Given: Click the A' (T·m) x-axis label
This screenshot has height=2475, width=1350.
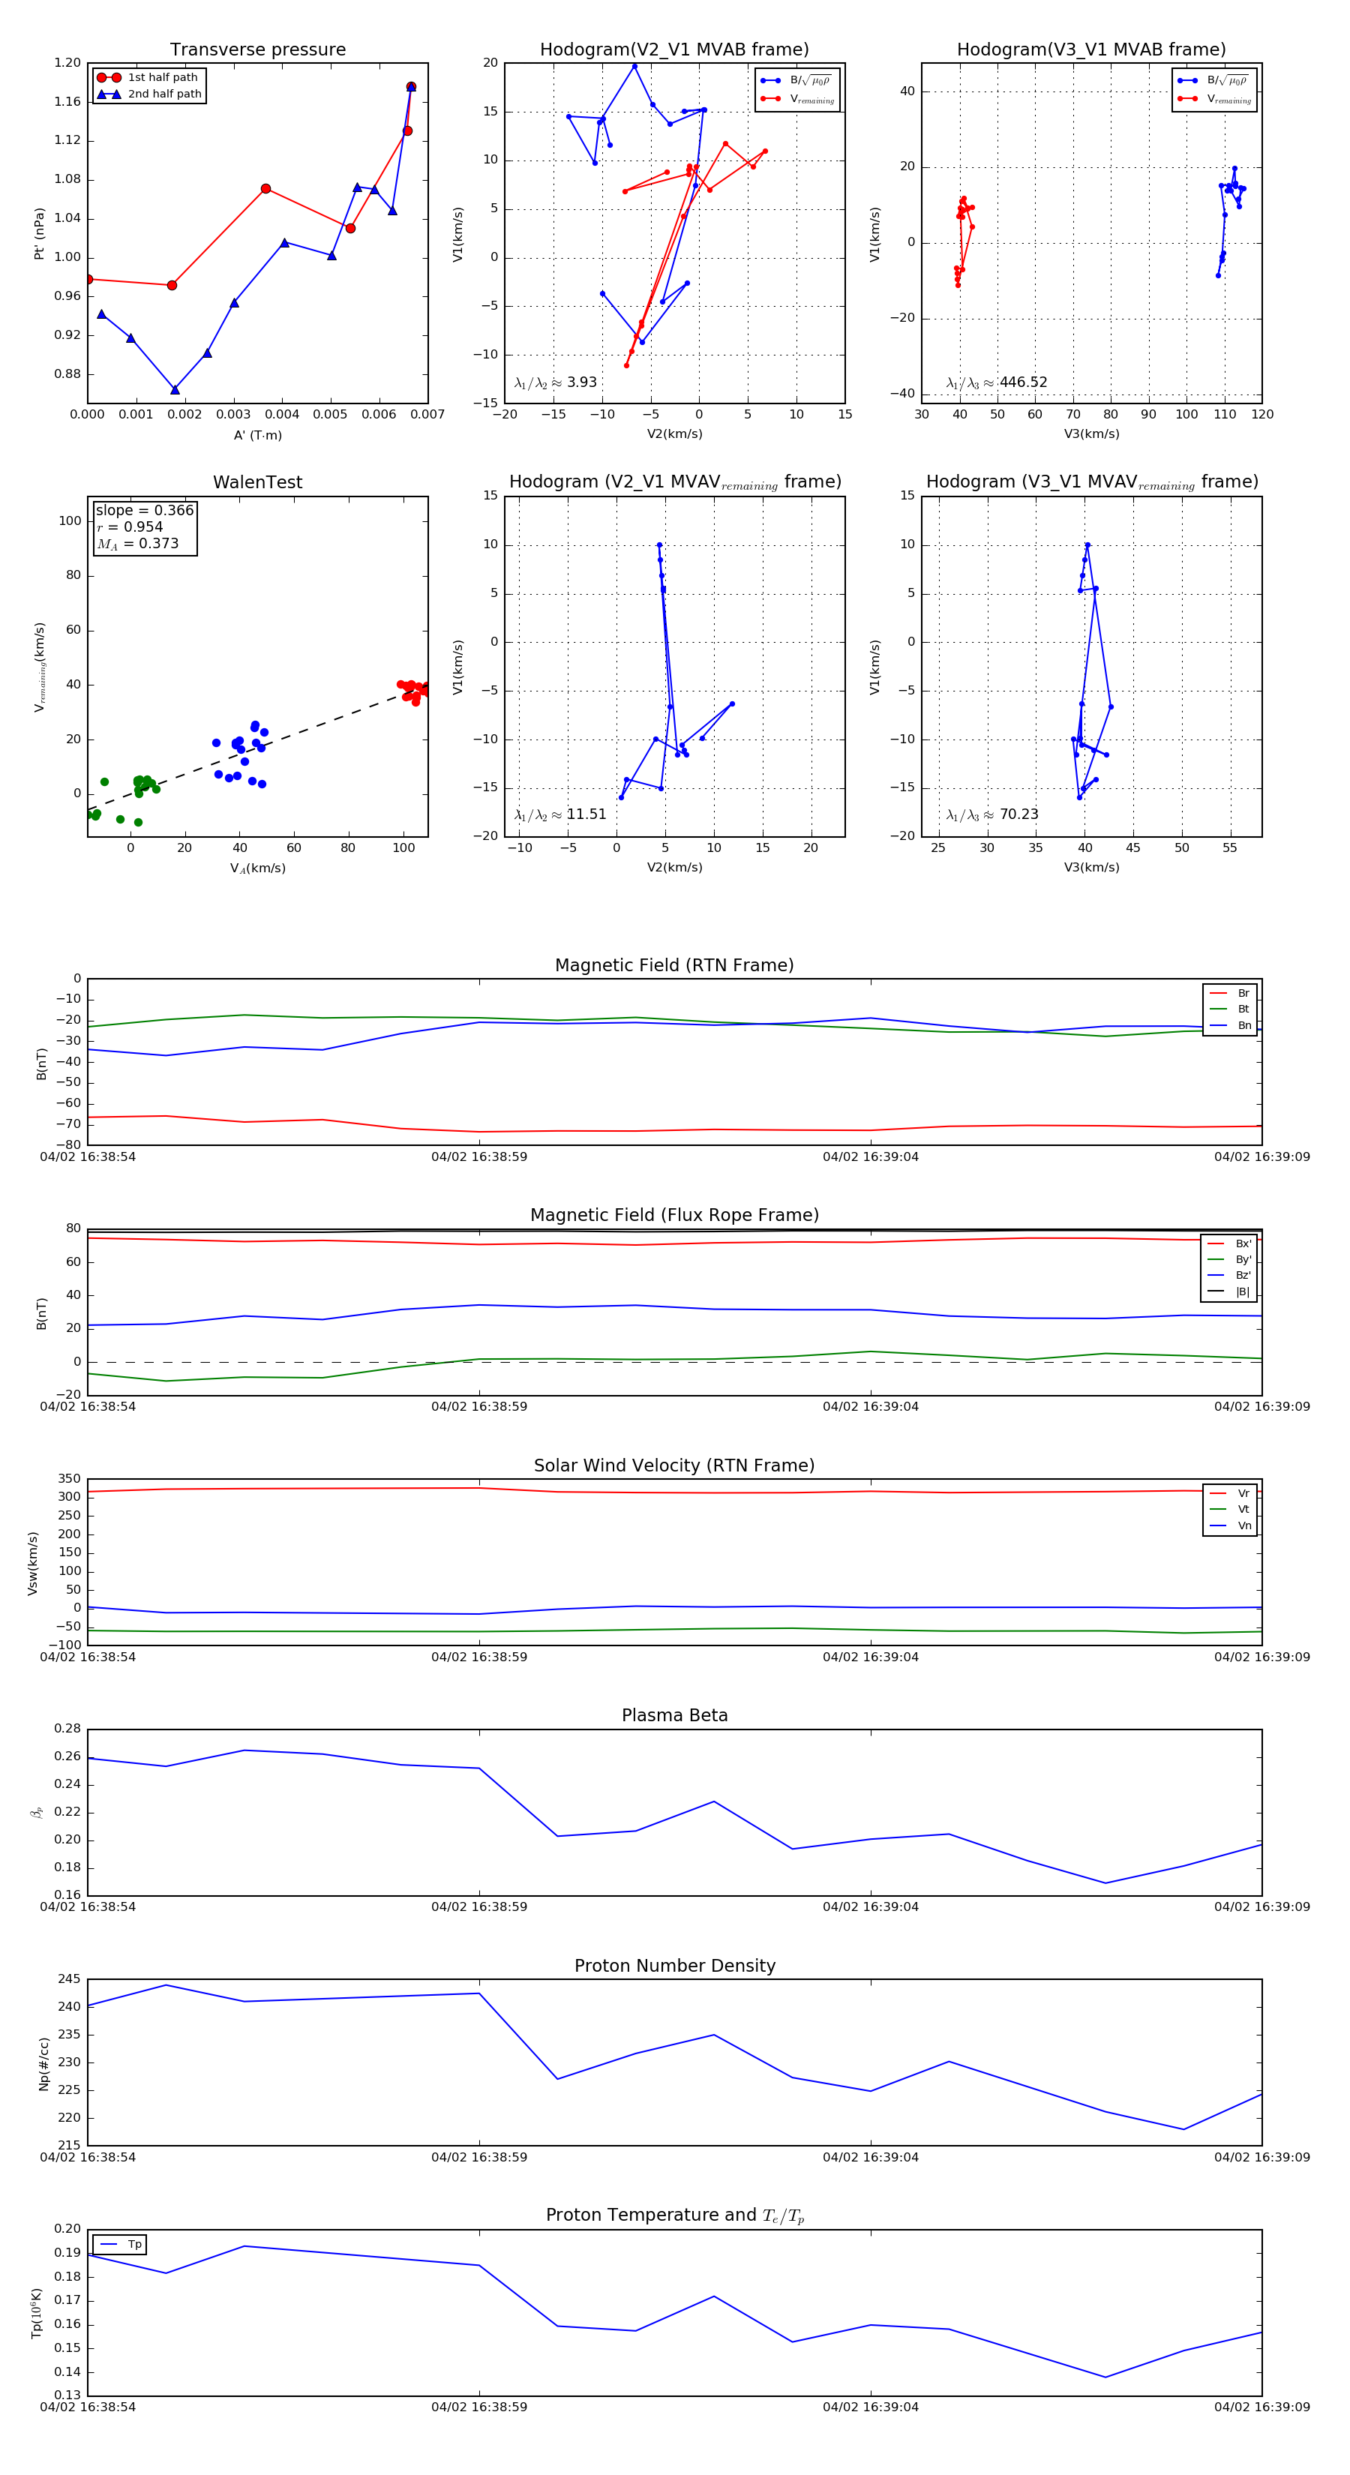Looking at the screenshot, I should [257, 435].
